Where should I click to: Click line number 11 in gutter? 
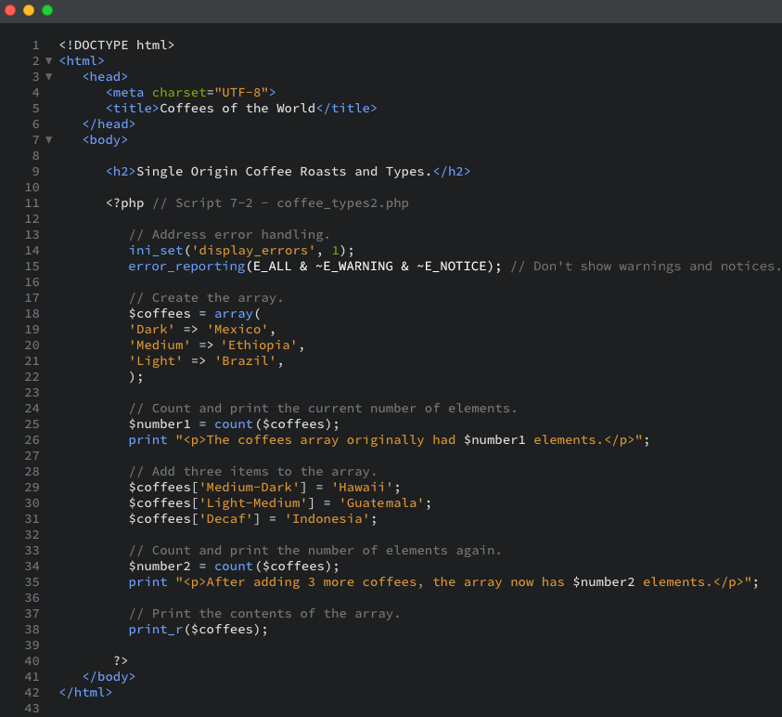32,203
